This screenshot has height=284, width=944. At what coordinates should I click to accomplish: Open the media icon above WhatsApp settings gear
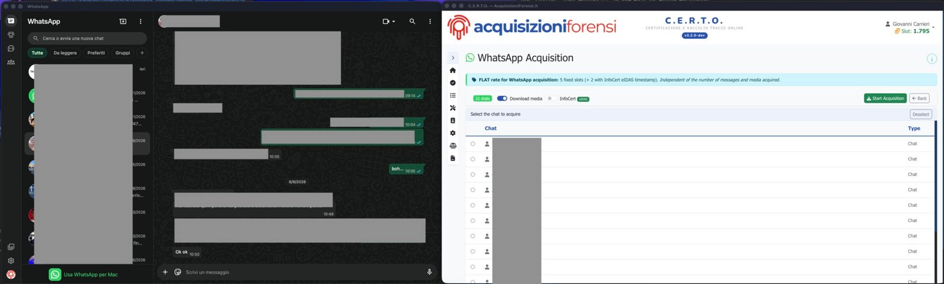click(x=11, y=247)
